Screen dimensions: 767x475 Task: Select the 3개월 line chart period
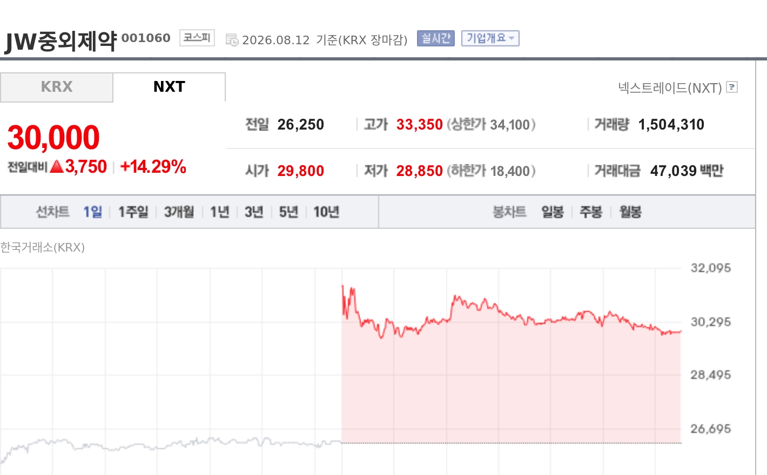pos(179,212)
